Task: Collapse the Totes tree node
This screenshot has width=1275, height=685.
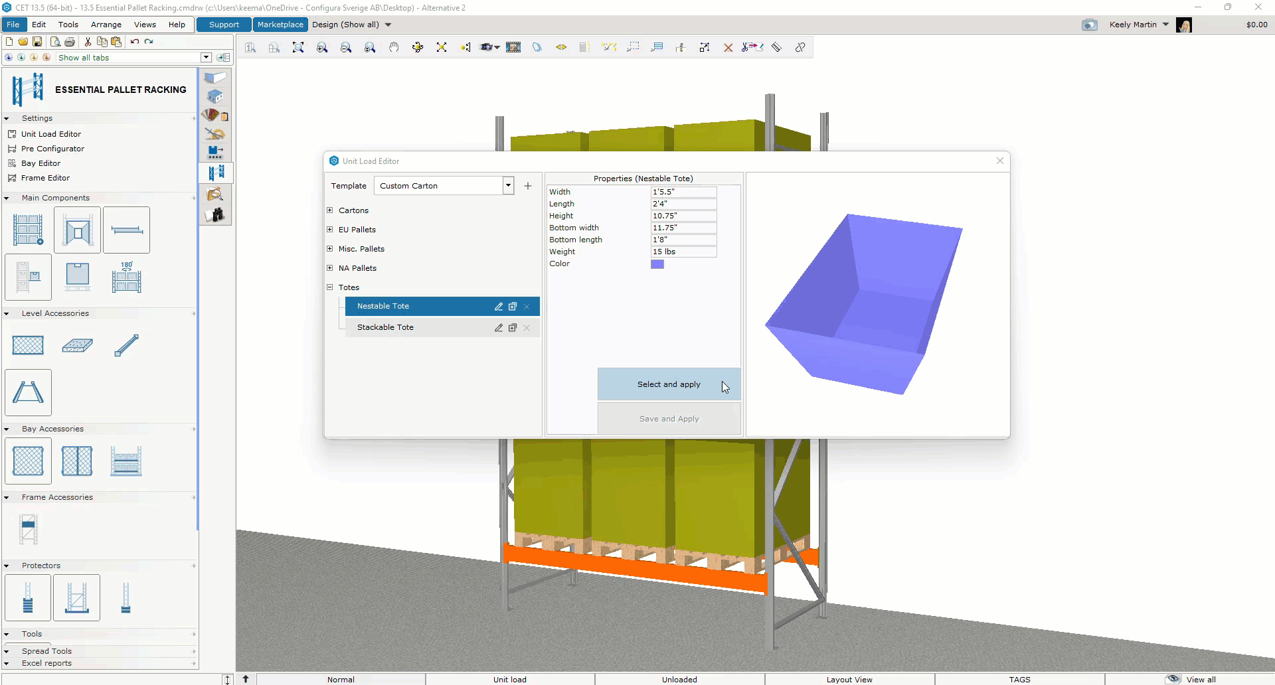Action: [330, 287]
